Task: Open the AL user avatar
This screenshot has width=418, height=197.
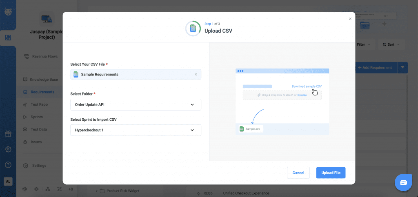Action: [8, 182]
